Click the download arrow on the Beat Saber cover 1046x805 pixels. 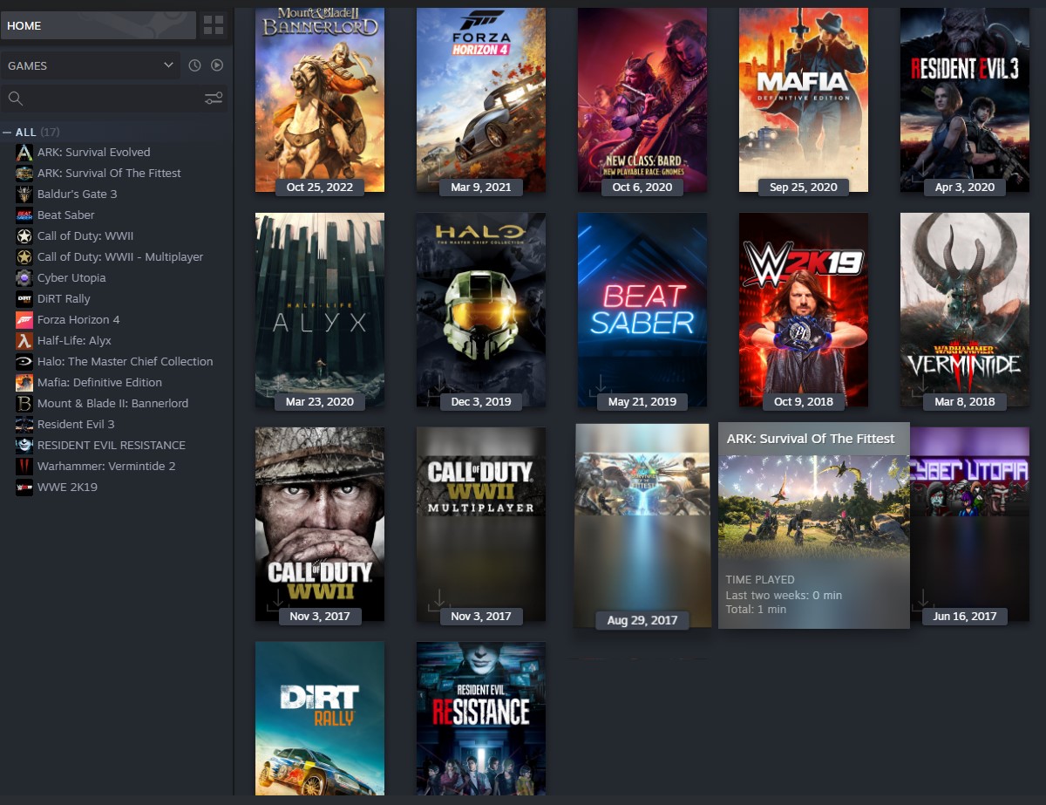(600, 385)
